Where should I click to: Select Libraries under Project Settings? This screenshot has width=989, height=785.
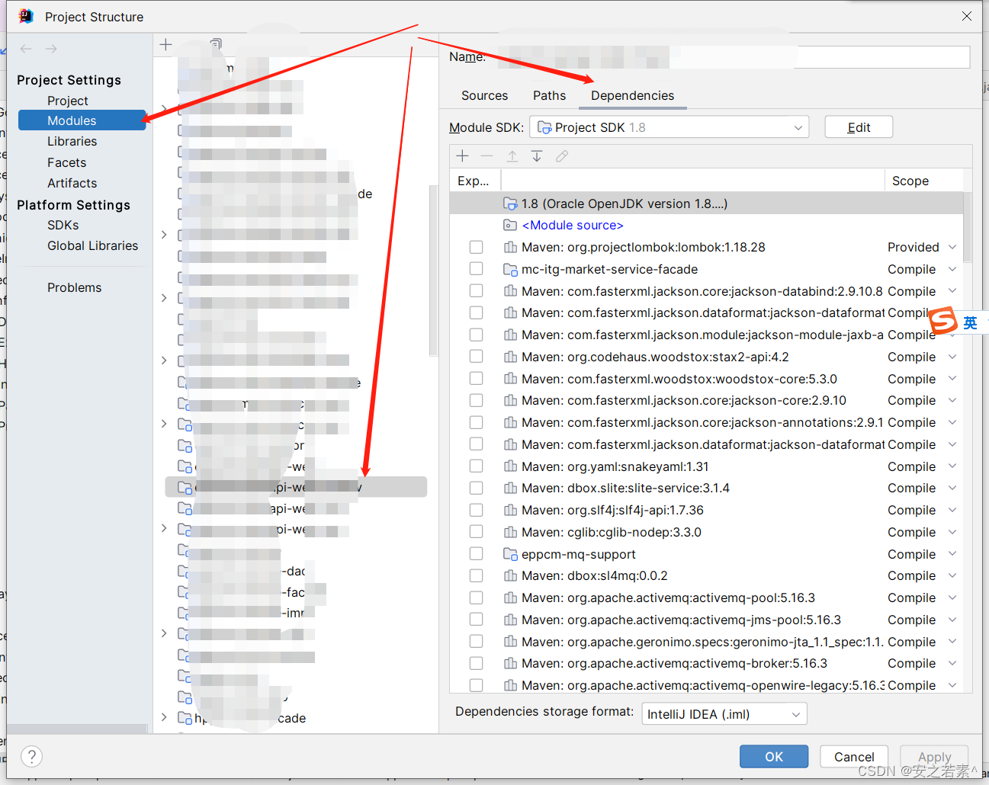tap(72, 141)
